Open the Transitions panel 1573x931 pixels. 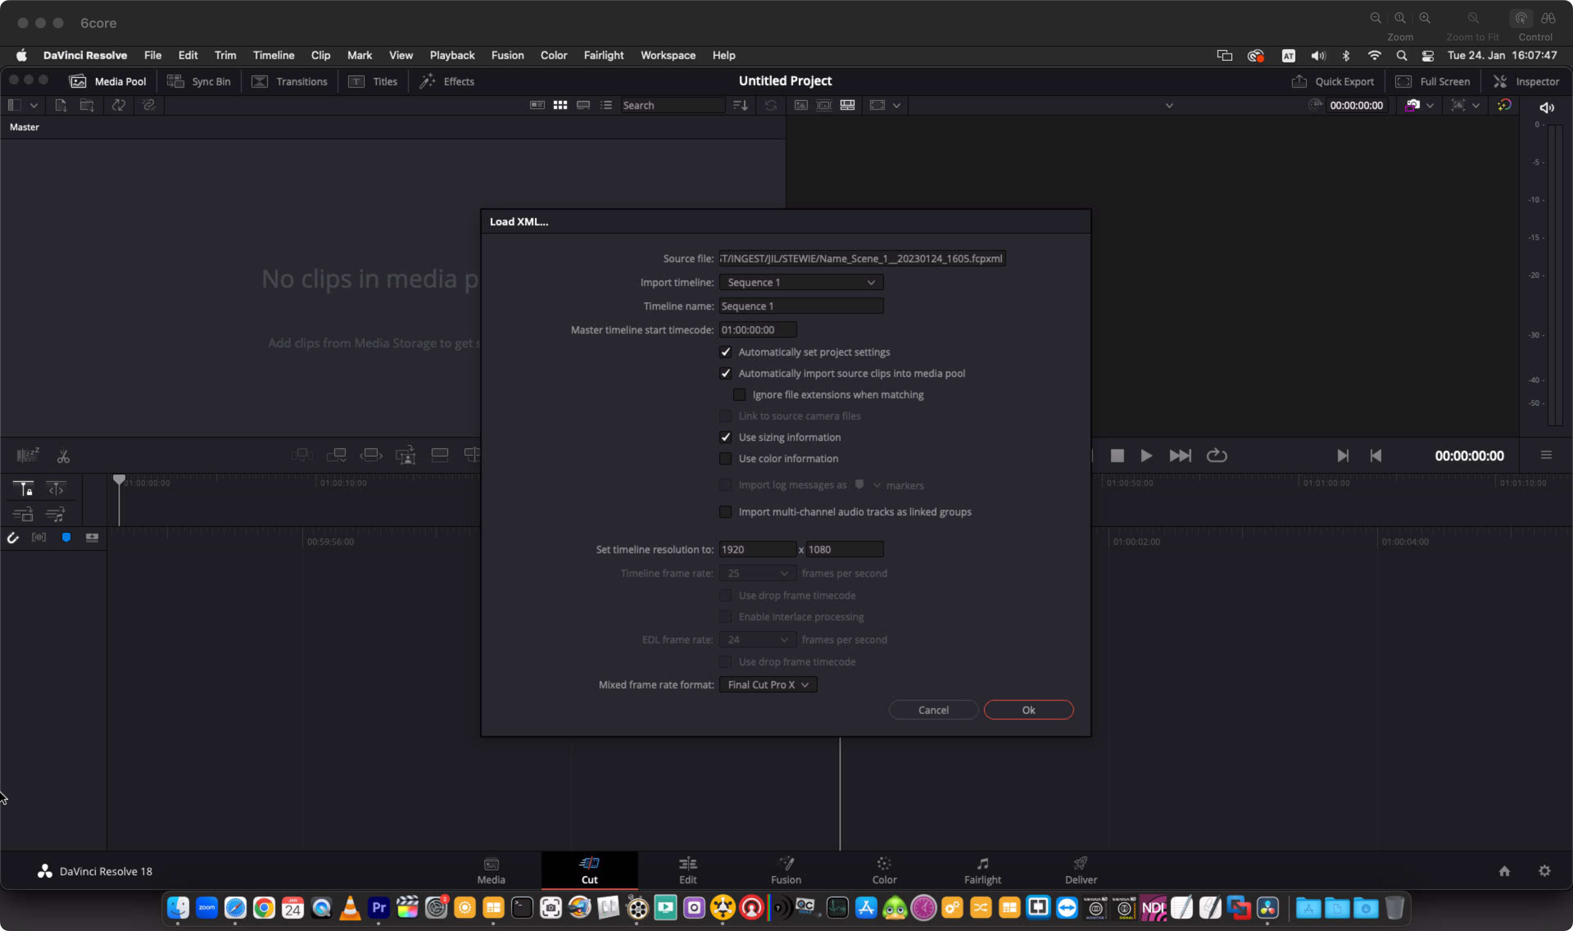[289, 82]
